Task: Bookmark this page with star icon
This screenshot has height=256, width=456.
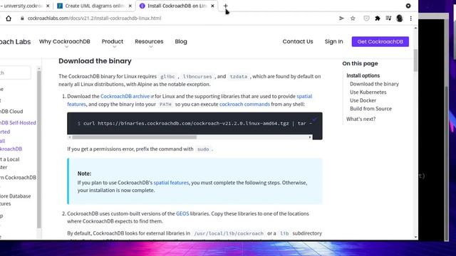Action: coord(353,18)
